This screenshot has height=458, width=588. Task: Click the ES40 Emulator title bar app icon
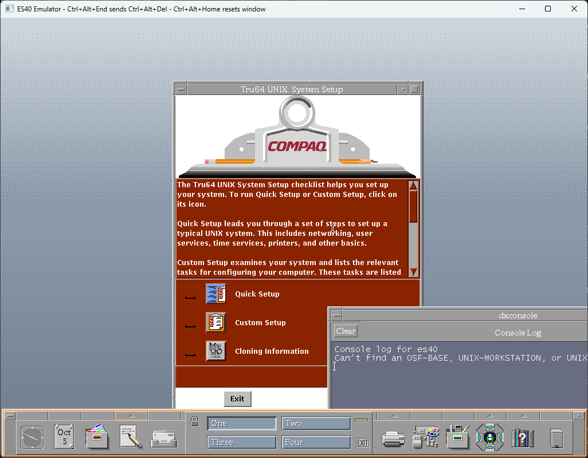tap(9, 9)
